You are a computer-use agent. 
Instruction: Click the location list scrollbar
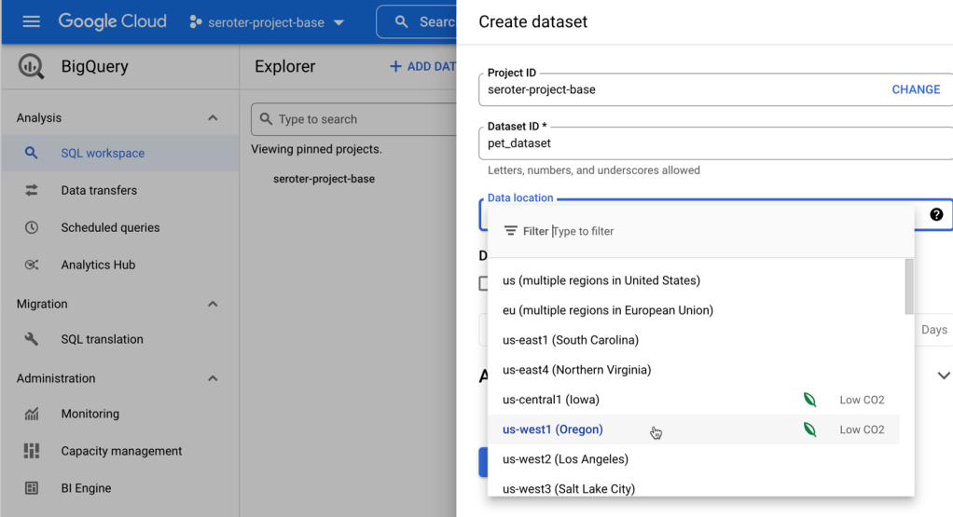click(909, 287)
